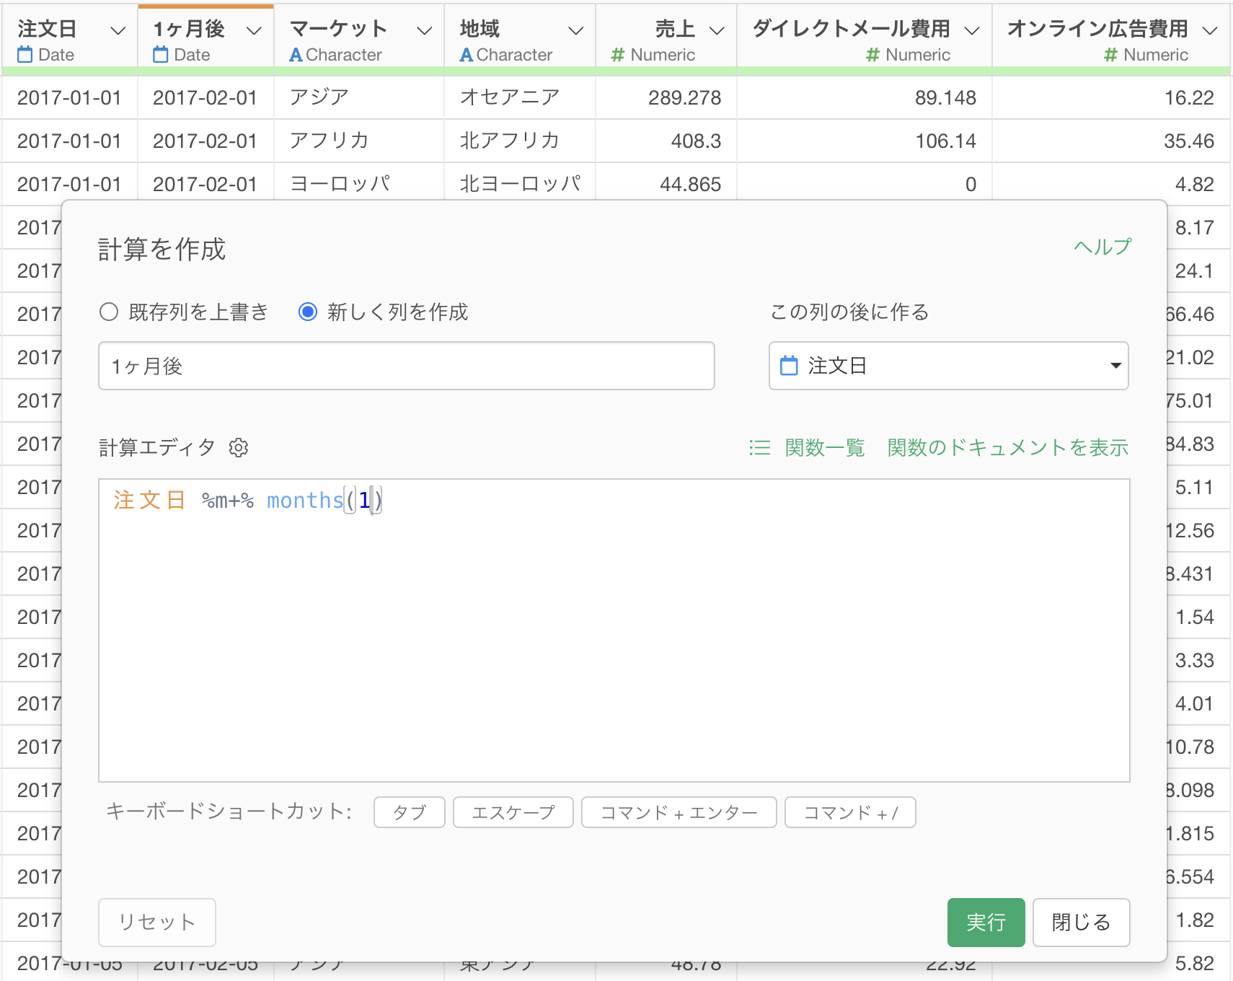Click the 実行 run button
The height and width of the screenshot is (981, 1233).
(986, 922)
